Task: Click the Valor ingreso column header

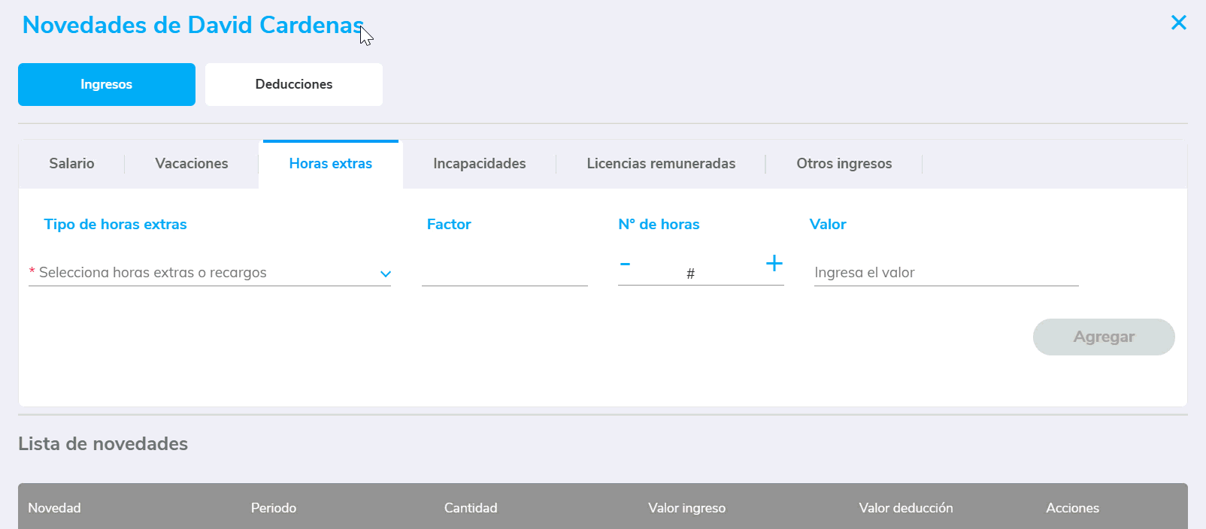Action: pos(686,508)
